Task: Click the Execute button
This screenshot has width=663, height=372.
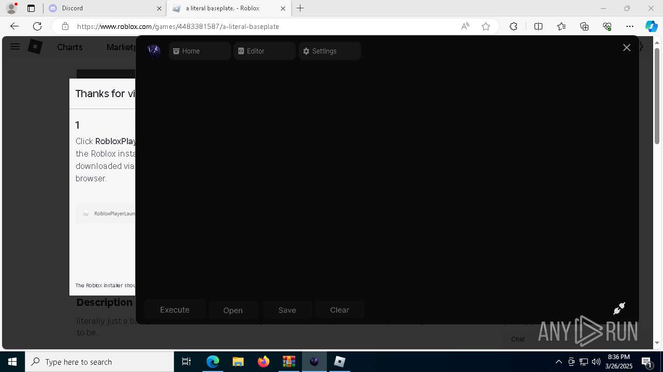Action: pos(175,310)
